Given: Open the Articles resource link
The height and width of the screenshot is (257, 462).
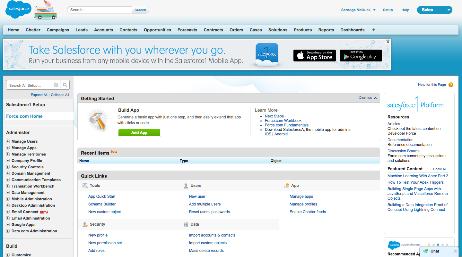Looking at the screenshot, I should (394, 124).
